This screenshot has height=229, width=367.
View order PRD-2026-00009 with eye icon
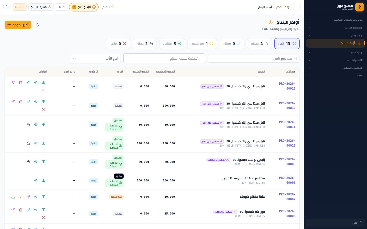coord(36,162)
